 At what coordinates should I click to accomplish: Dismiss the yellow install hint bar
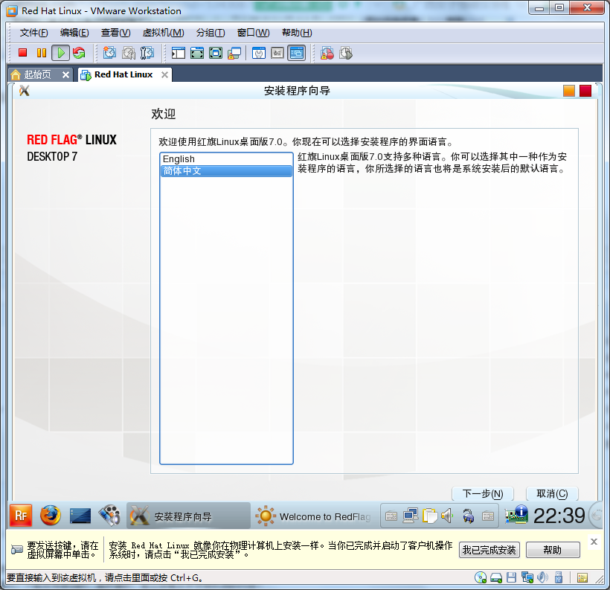click(x=594, y=542)
